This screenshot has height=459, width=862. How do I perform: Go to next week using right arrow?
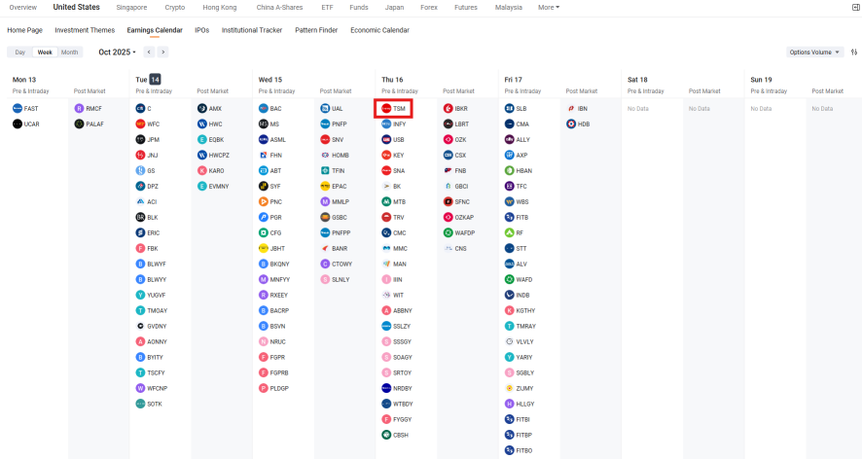coord(162,53)
